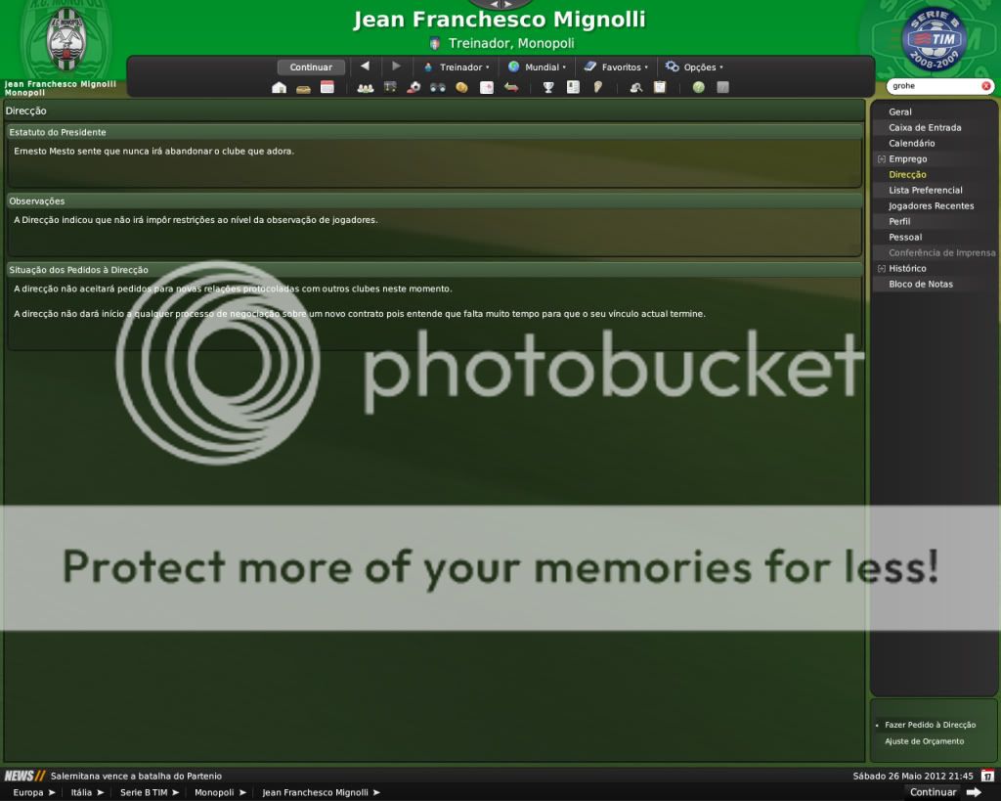This screenshot has width=1001, height=801.
Task: Click Fazer Pedido à Direcção link
Action: click(x=930, y=725)
